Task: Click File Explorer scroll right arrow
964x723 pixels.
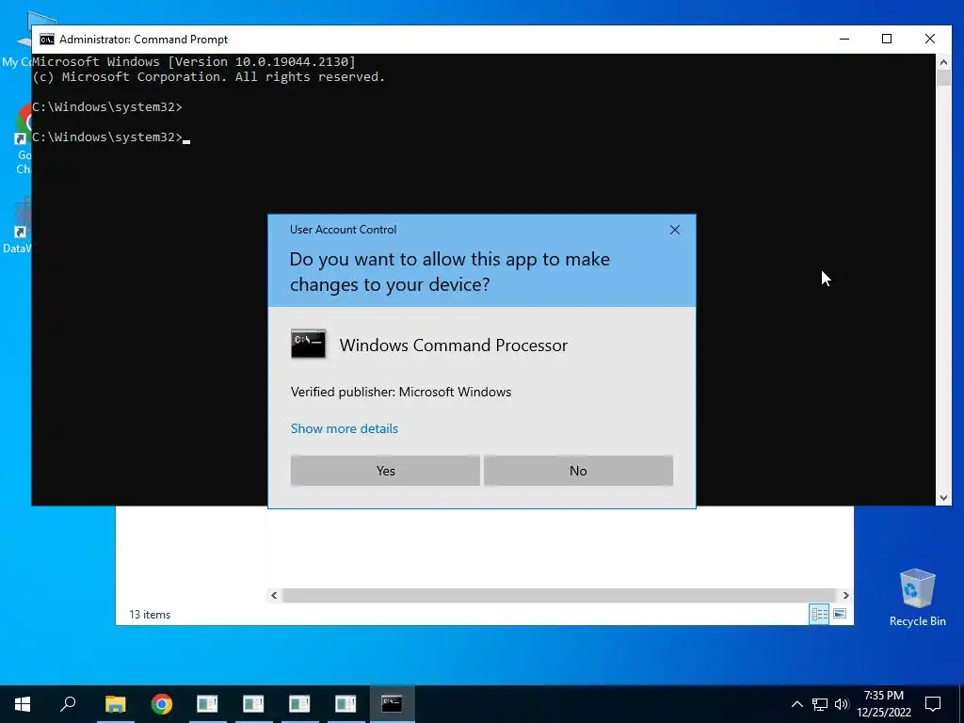Action: click(845, 595)
